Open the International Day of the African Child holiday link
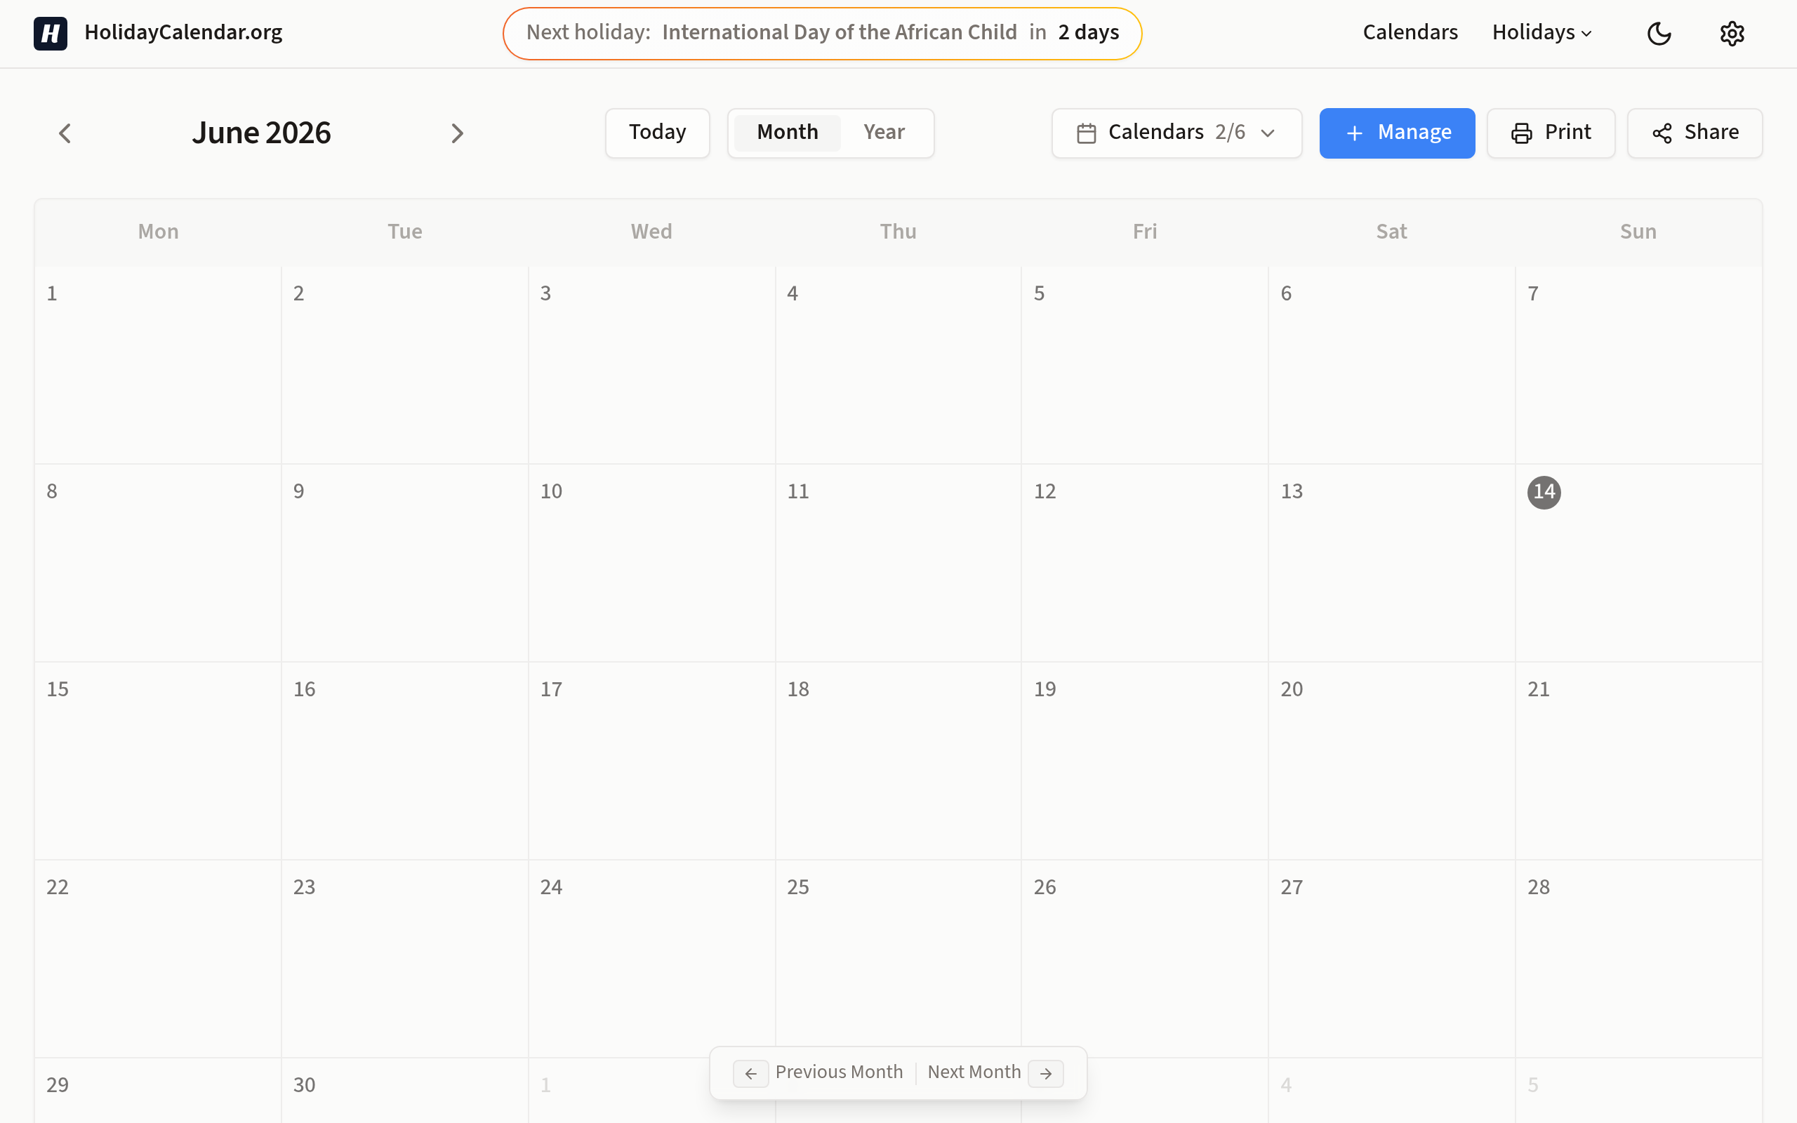The width and height of the screenshot is (1797, 1123). pyautogui.click(x=839, y=33)
